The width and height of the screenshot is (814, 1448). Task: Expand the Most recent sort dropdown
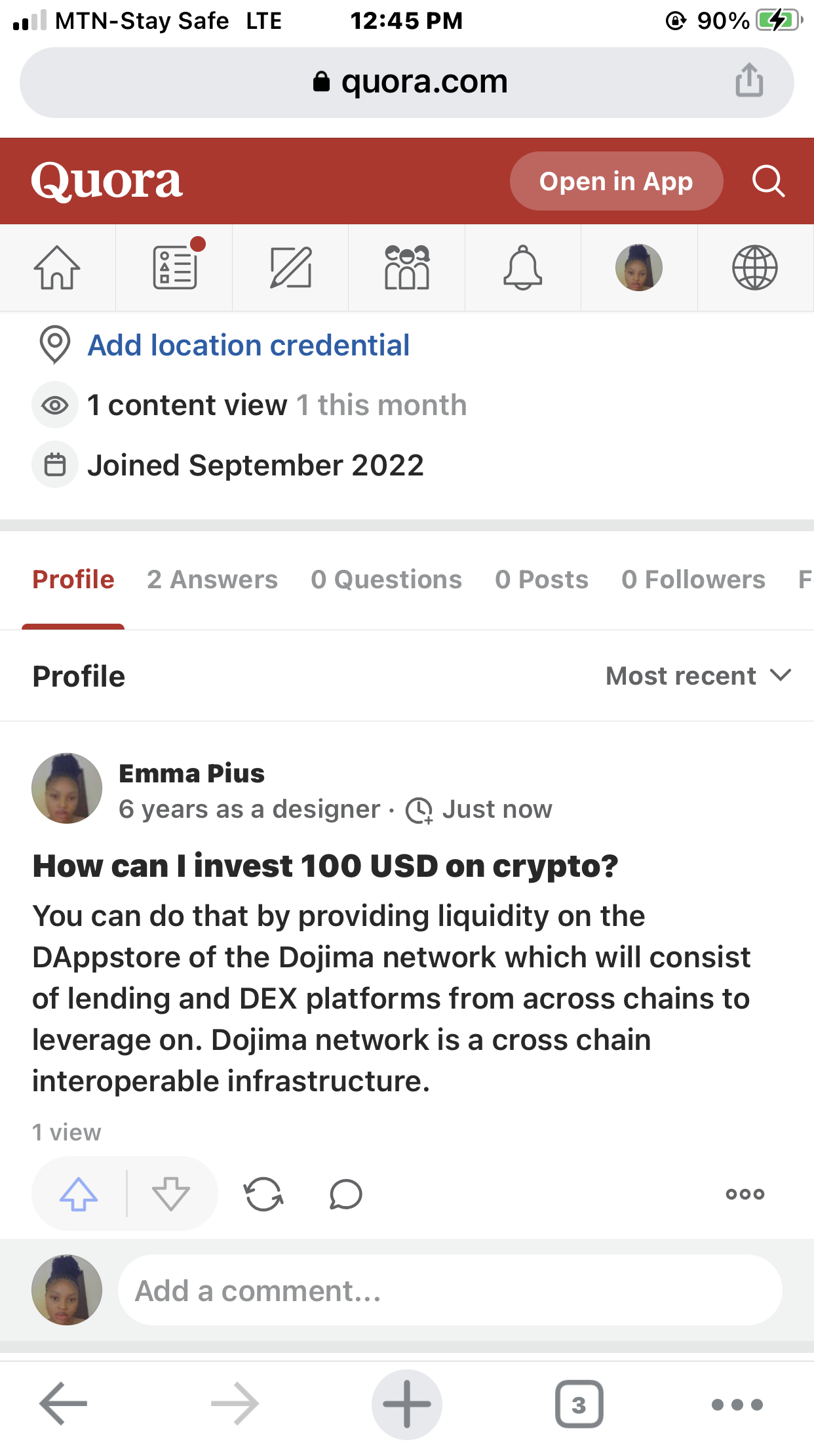[699, 676]
